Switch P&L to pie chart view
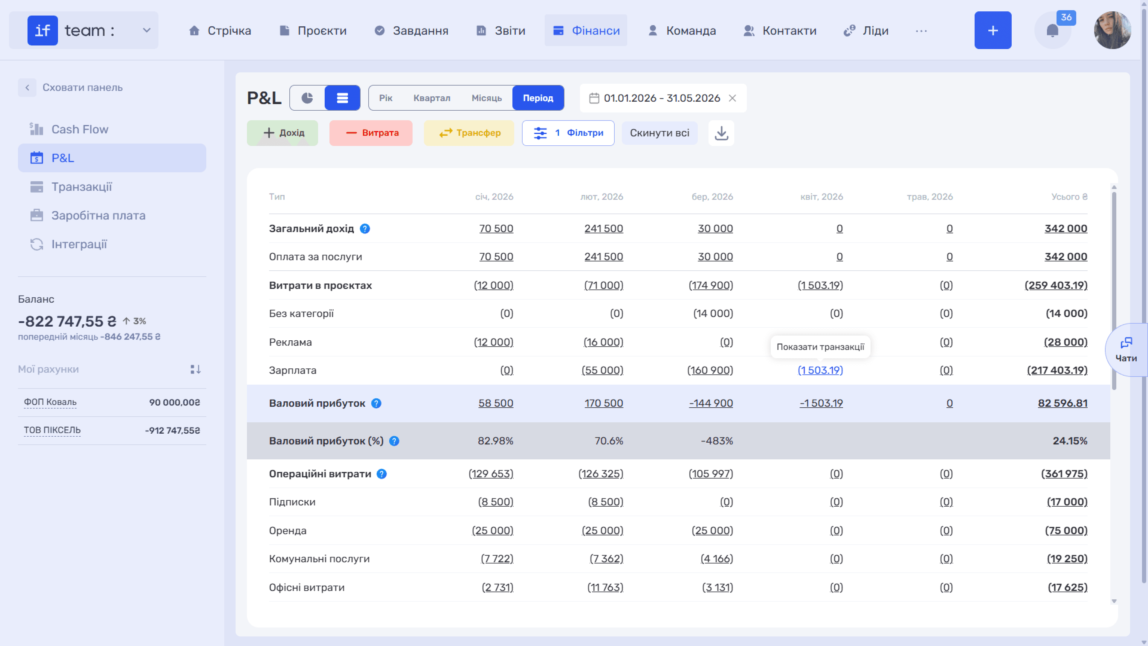Image resolution: width=1148 pixels, height=646 pixels. tap(307, 97)
